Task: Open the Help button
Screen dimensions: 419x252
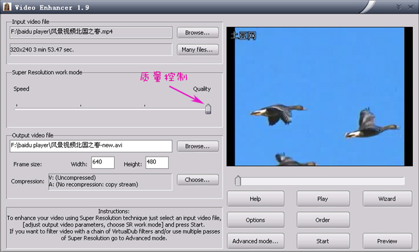Action: coord(256,198)
